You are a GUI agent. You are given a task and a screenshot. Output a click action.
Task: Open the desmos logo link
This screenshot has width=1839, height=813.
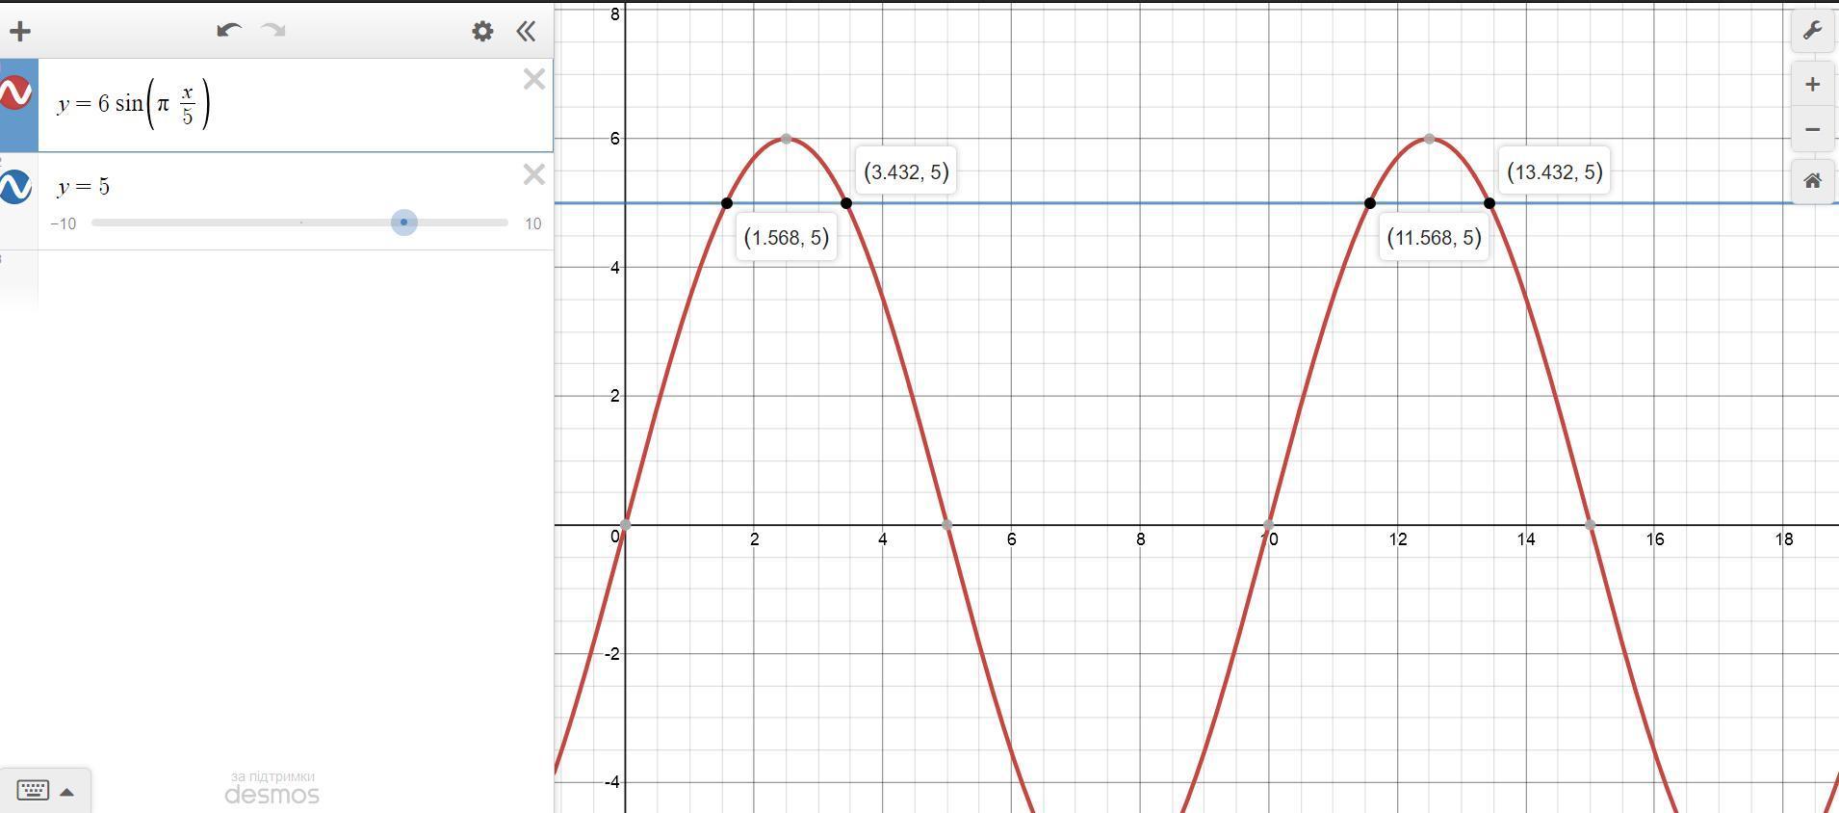[x=272, y=795]
